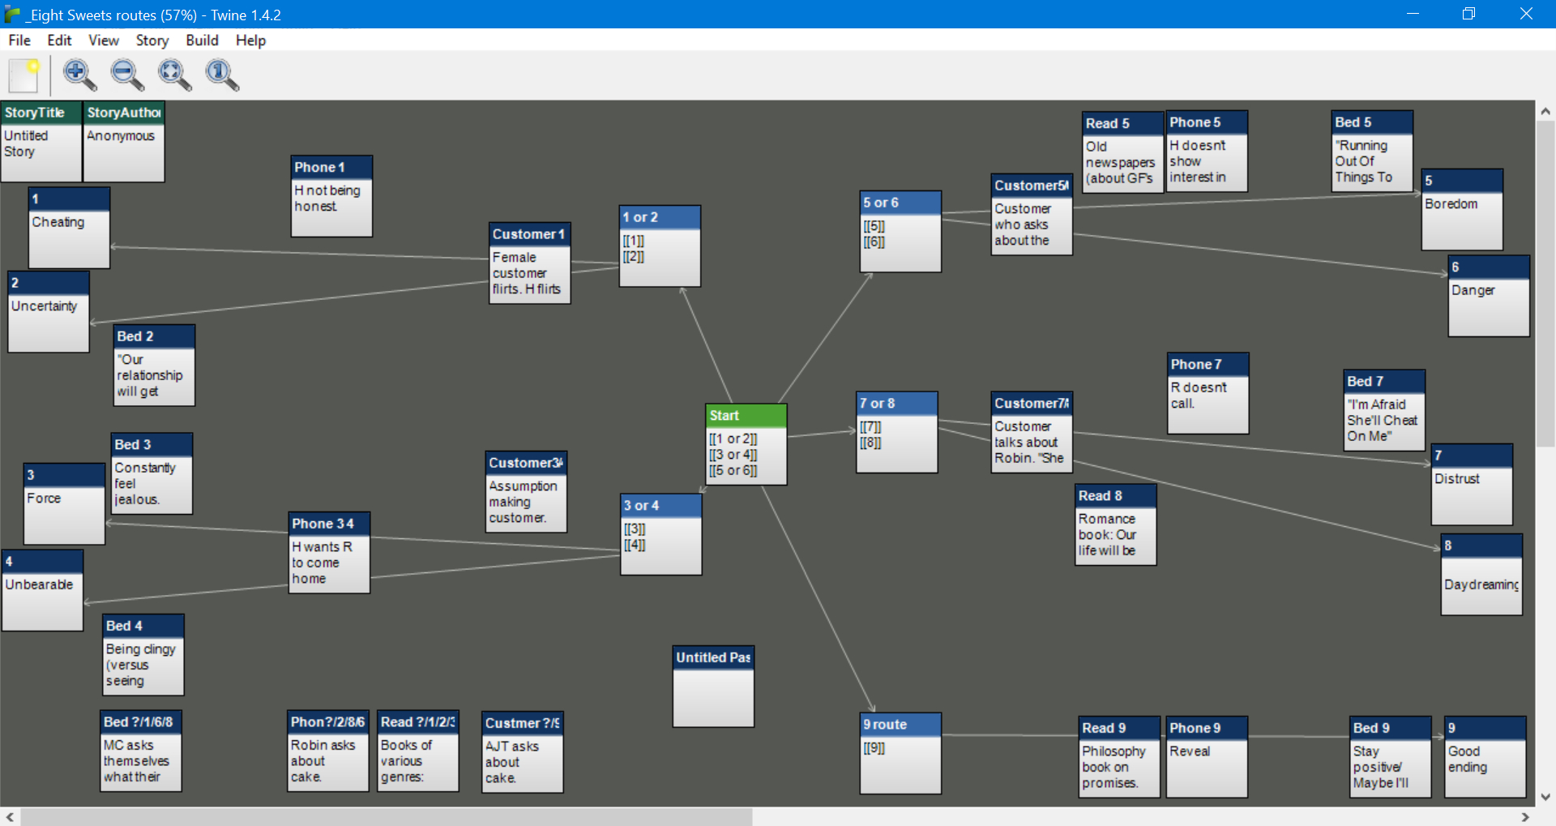Click the Zoom to 100% icon
Image resolution: width=1556 pixels, height=826 pixels.
tap(221, 75)
